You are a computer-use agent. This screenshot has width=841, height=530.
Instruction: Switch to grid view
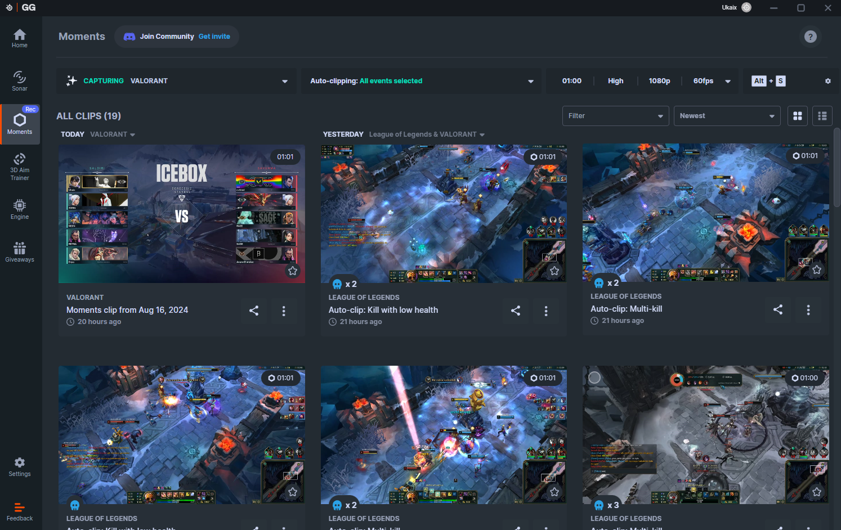tap(798, 116)
